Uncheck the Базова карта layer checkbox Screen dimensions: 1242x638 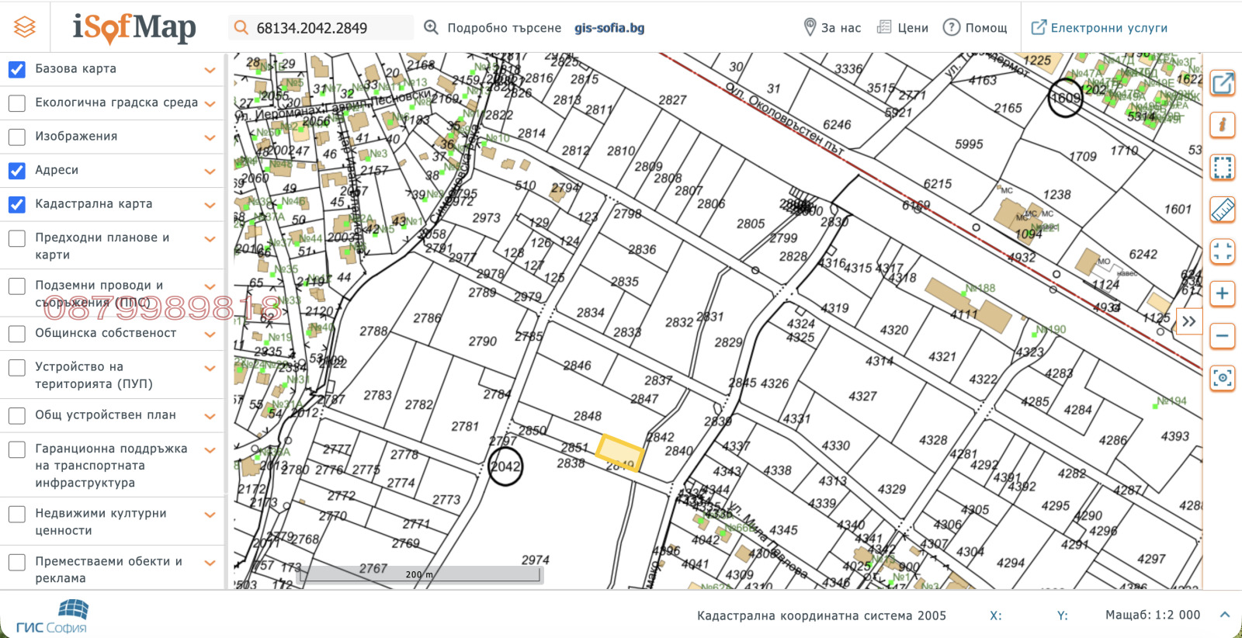[x=17, y=69]
